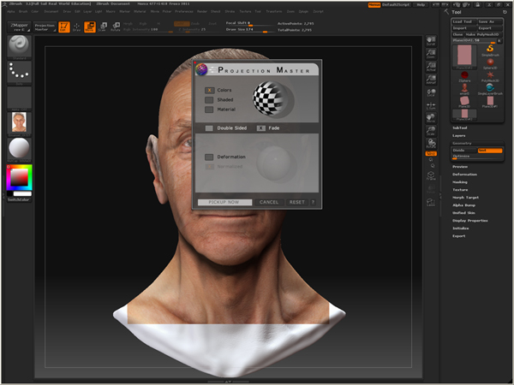Screen dimensions: 514x385
Task: Toggle the Double Sided option
Action: pyautogui.click(x=209, y=128)
